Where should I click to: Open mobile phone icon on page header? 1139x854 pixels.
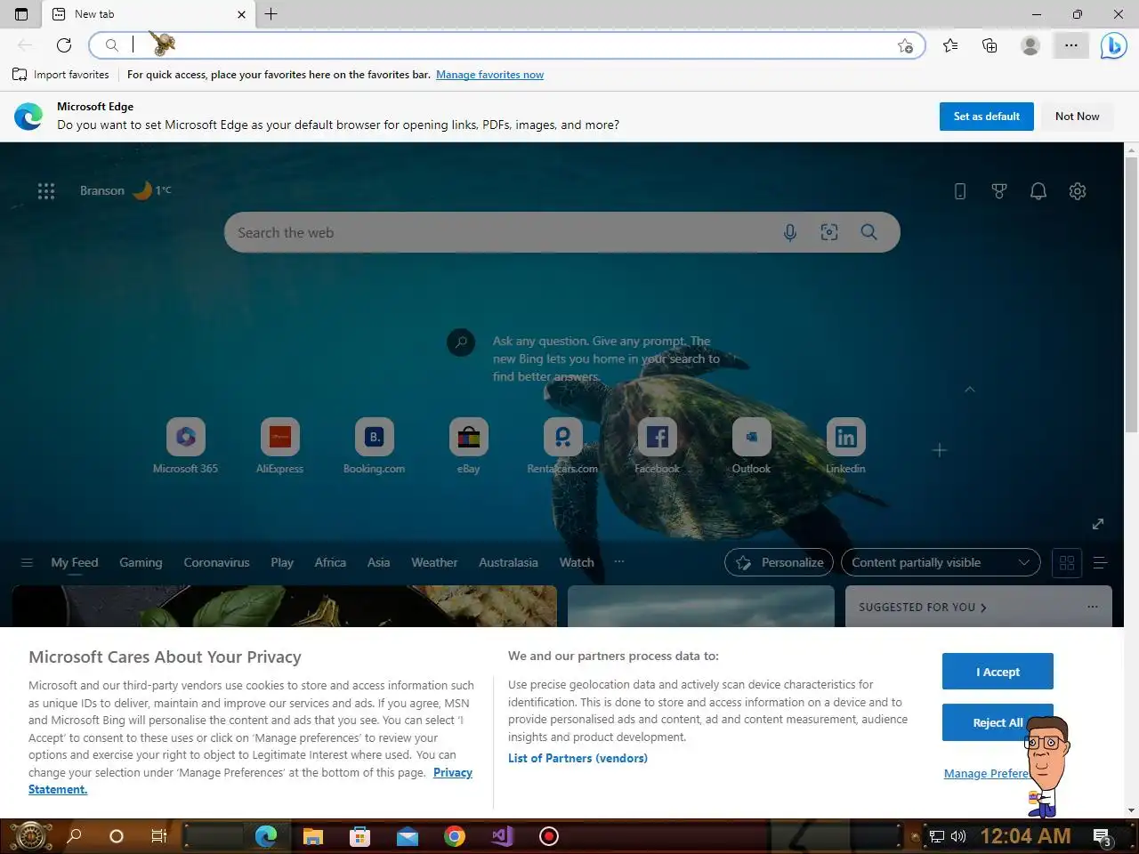960,191
